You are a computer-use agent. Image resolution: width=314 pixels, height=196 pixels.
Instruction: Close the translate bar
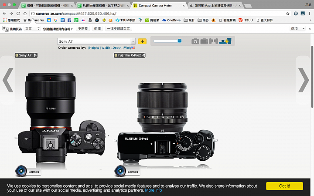click(310, 29)
